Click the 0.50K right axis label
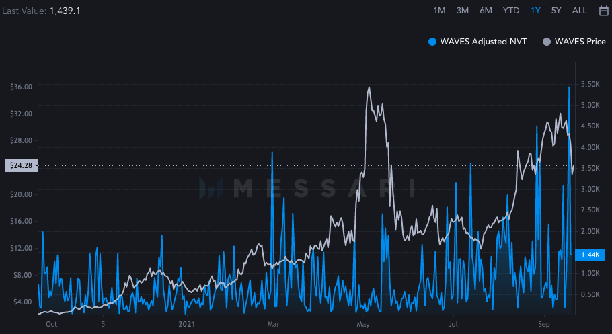612x334 pixels. 590,294
